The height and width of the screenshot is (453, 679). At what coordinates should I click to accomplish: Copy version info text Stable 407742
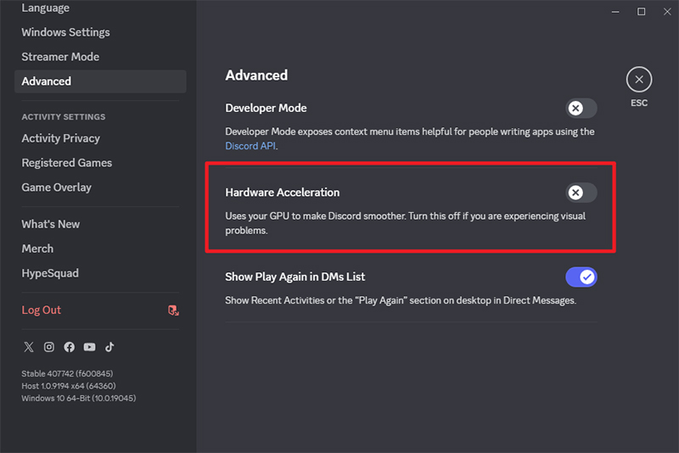pyautogui.click(x=67, y=373)
